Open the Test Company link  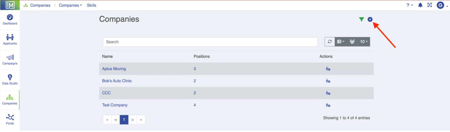coord(115,105)
